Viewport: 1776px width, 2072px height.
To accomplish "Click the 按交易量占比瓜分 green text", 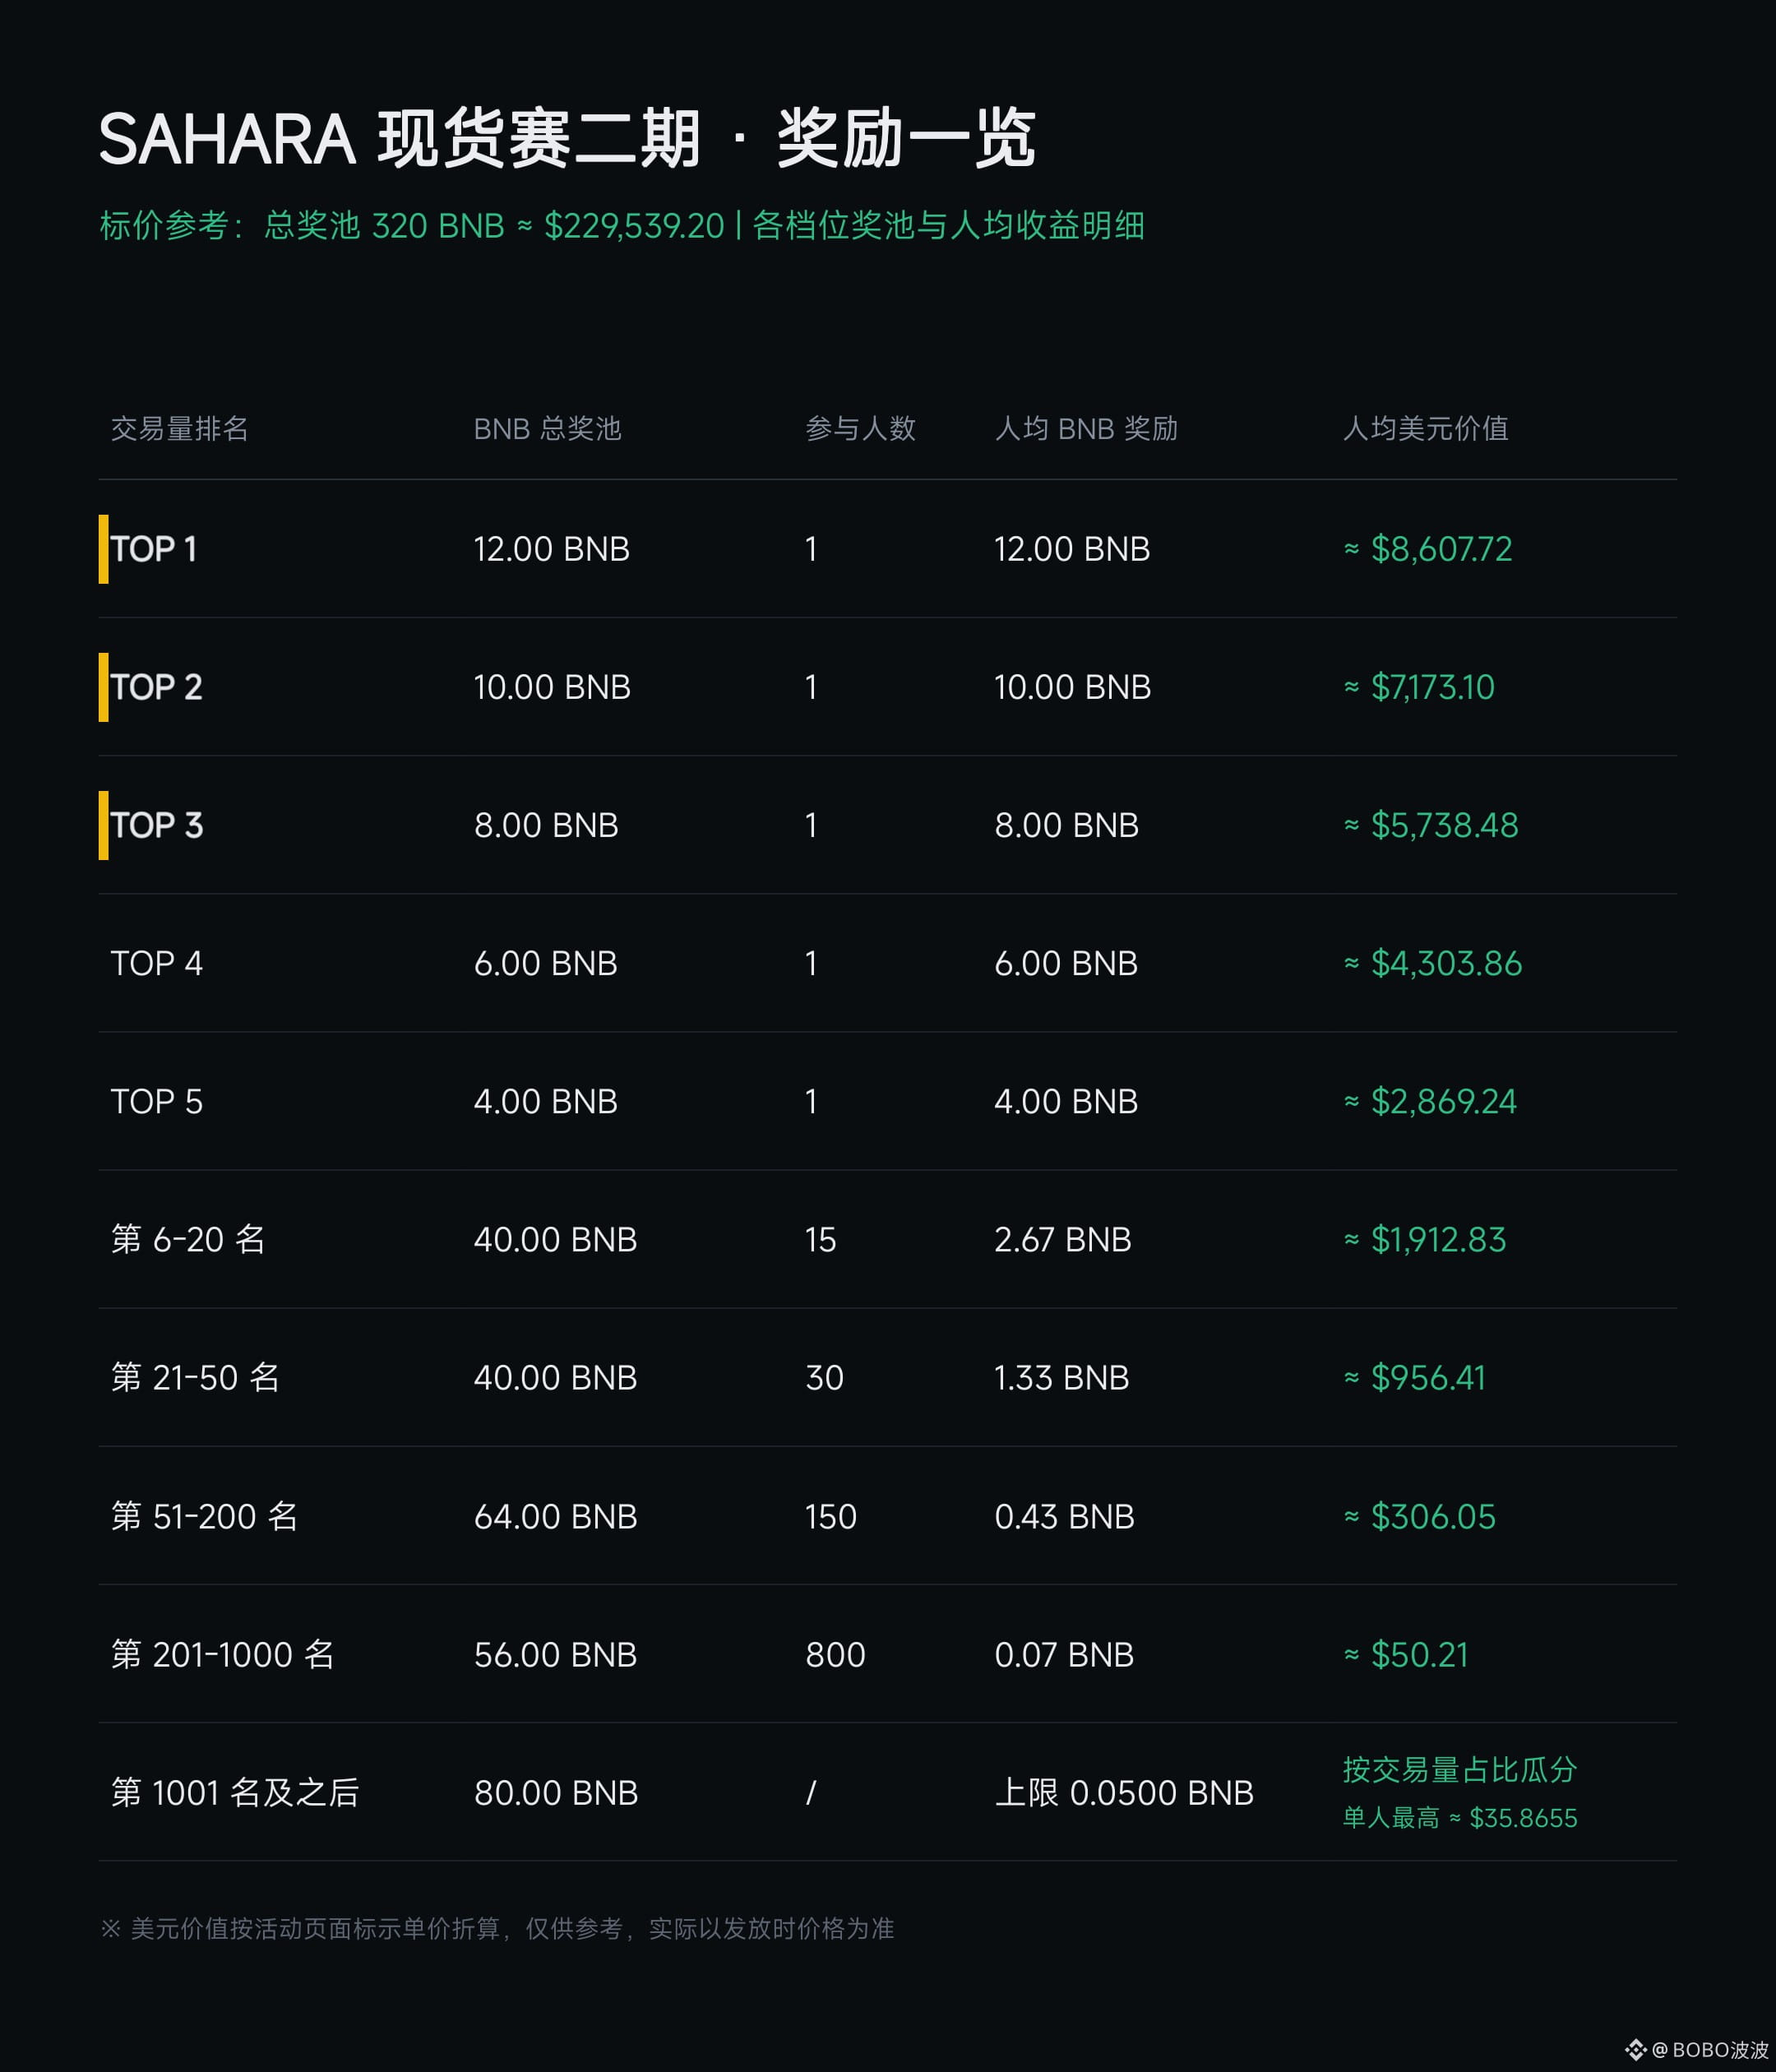I will pos(1459,1769).
